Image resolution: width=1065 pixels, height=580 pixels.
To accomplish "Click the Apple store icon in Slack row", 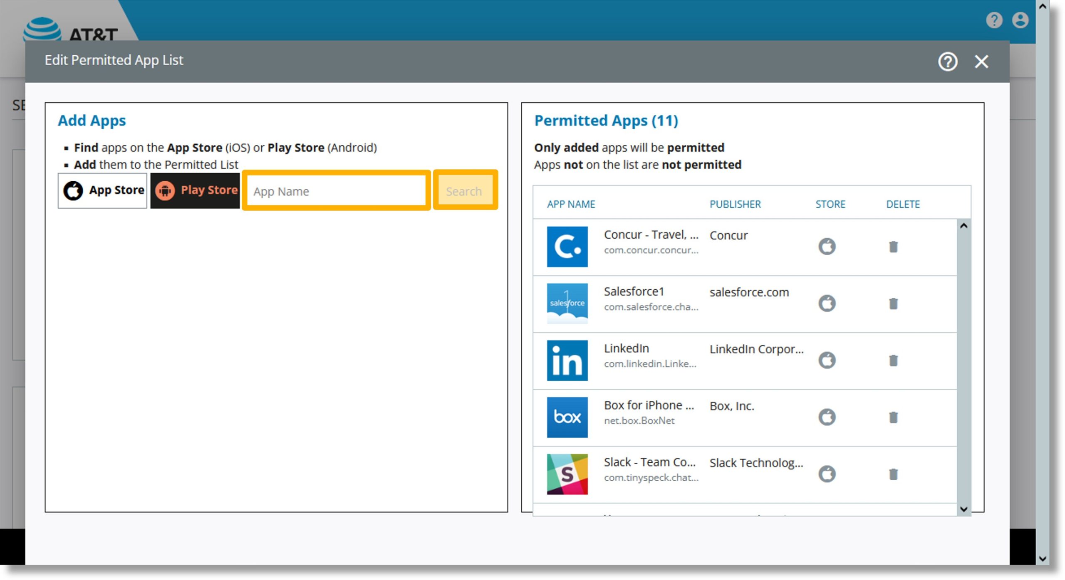I will [x=827, y=474].
